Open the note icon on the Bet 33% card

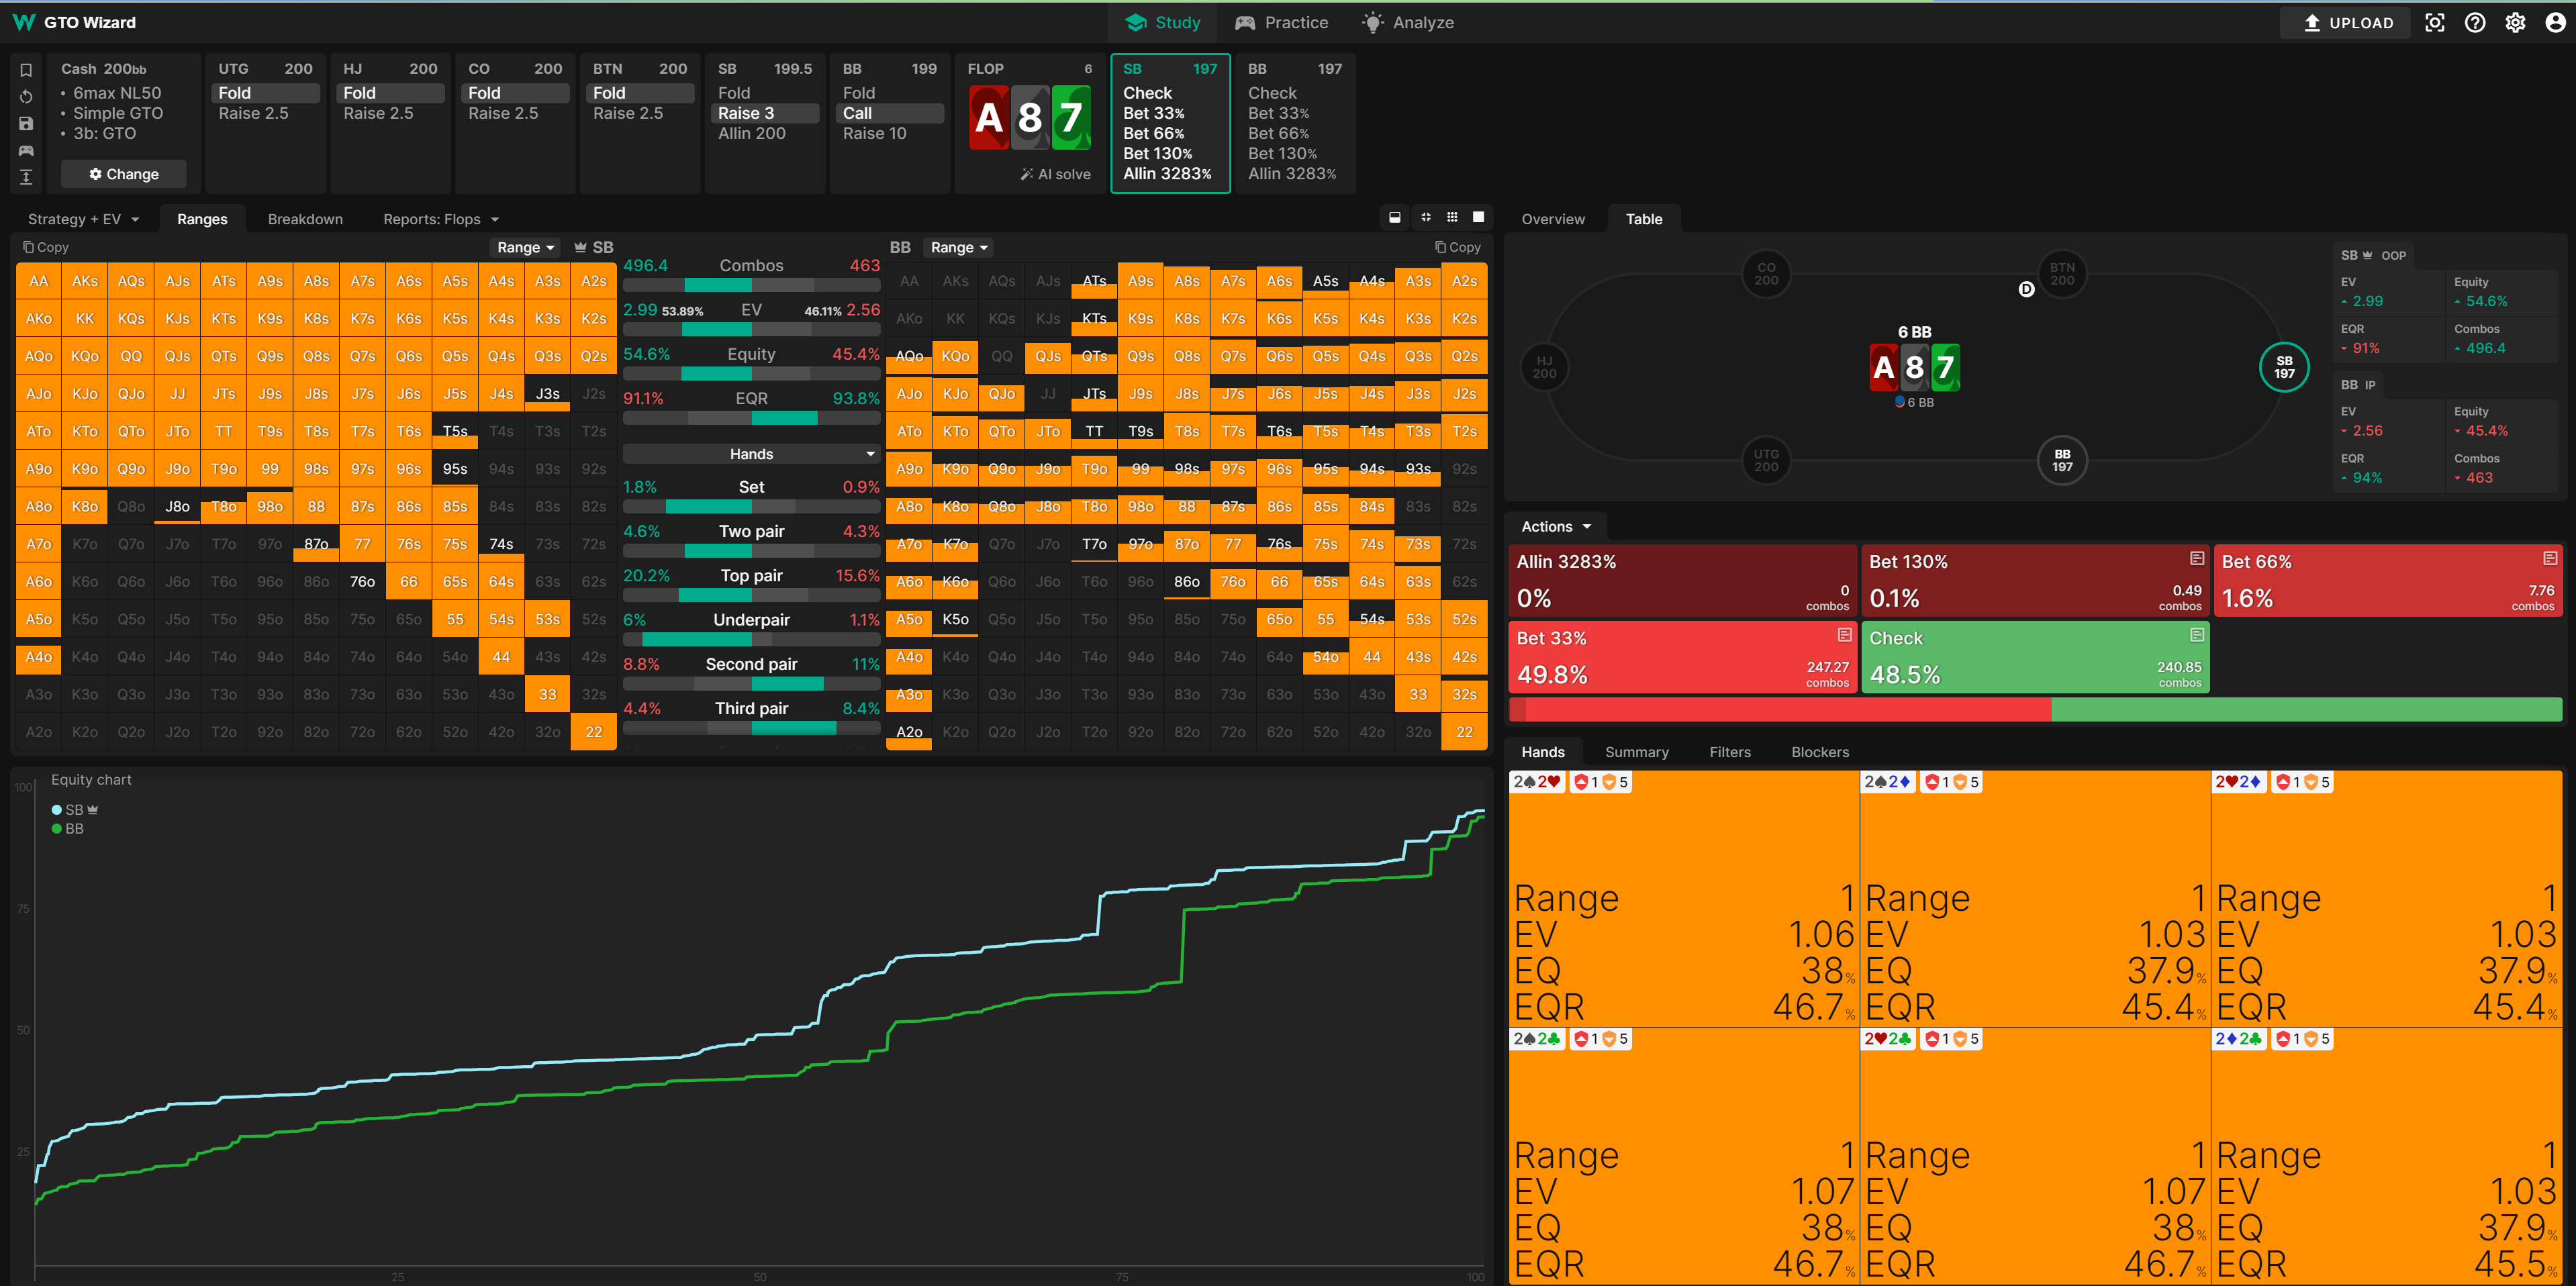click(x=1845, y=635)
